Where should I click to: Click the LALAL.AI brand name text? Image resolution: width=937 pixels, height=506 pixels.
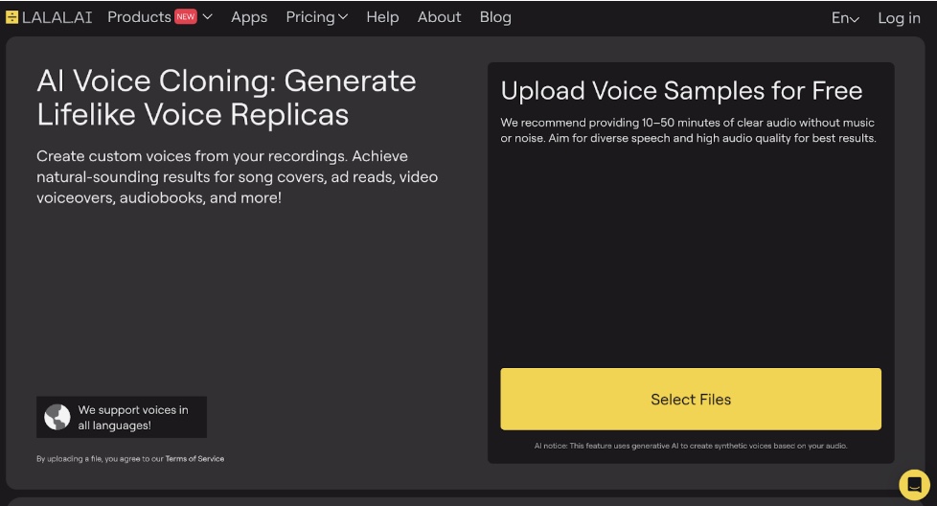[x=57, y=17]
